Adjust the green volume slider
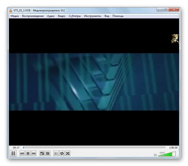Screen dimensions: 188x166 pos(167,154)
